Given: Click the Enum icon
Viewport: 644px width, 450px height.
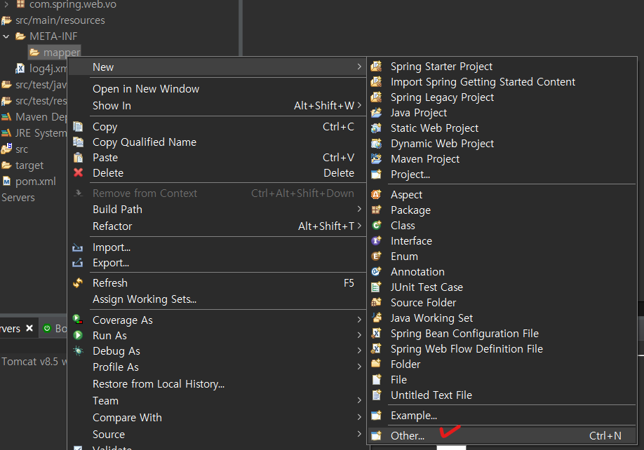Looking at the screenshot, I should pos(376,257).
